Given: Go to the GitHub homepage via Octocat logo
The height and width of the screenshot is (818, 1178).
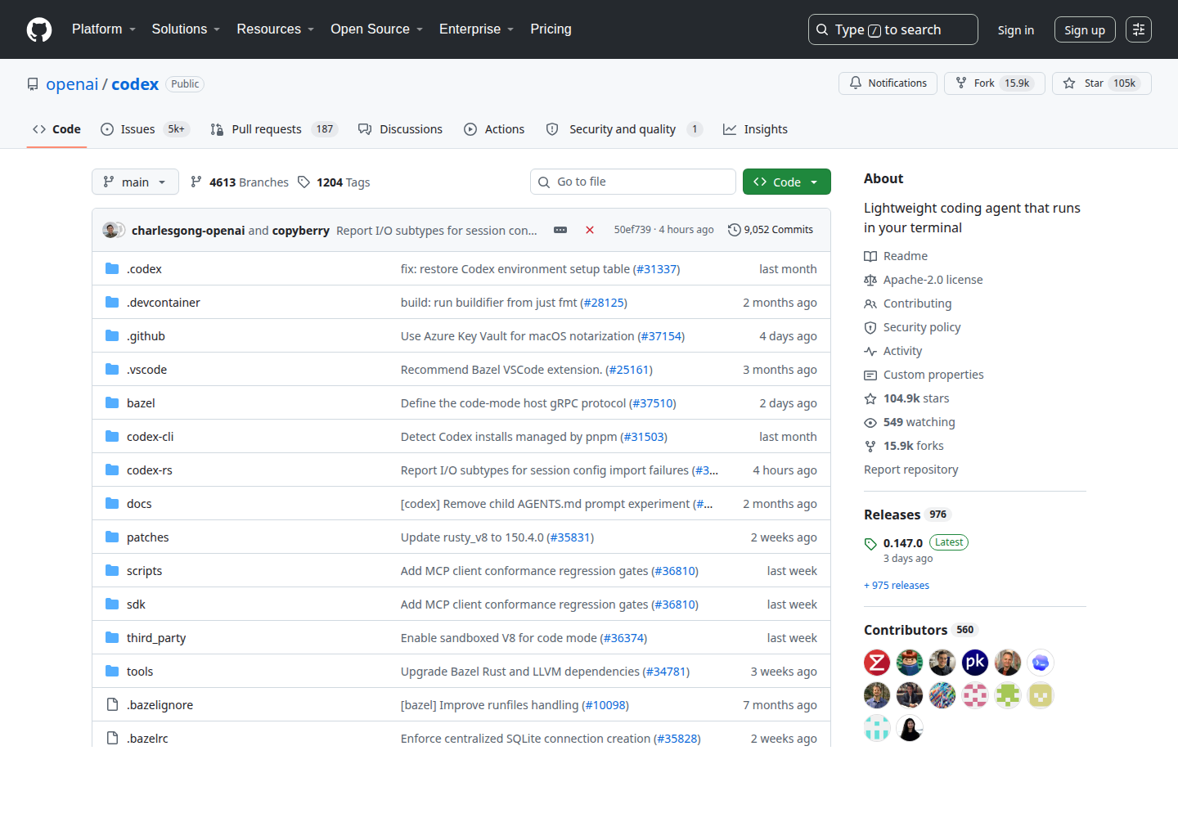Looking at the screenshot, I should point(39,29).
